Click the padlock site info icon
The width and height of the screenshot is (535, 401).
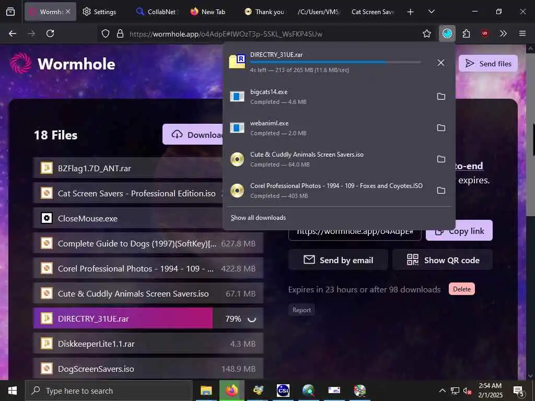point(120,33)
